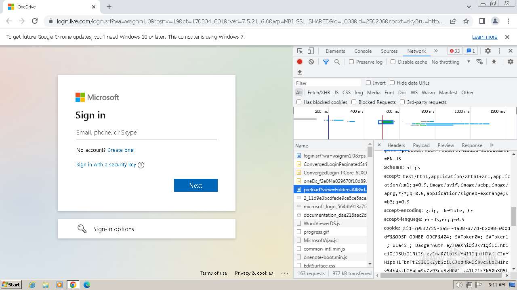Open Terms of use link
The image size is (517, 290).
click(214, 273)
